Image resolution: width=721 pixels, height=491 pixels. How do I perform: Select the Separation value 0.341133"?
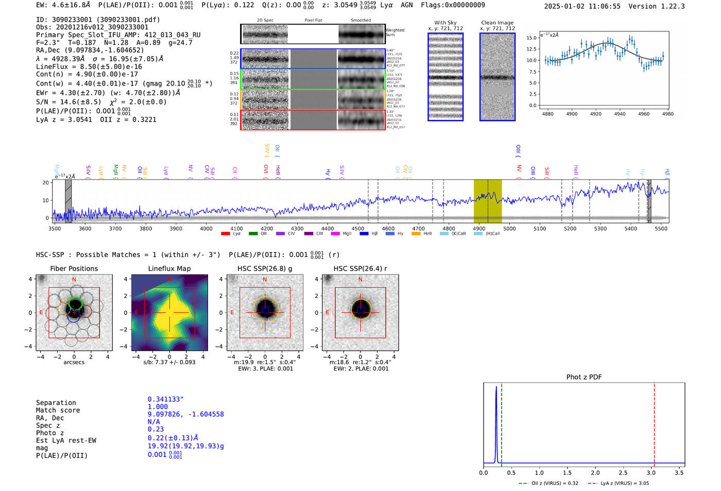166,399
